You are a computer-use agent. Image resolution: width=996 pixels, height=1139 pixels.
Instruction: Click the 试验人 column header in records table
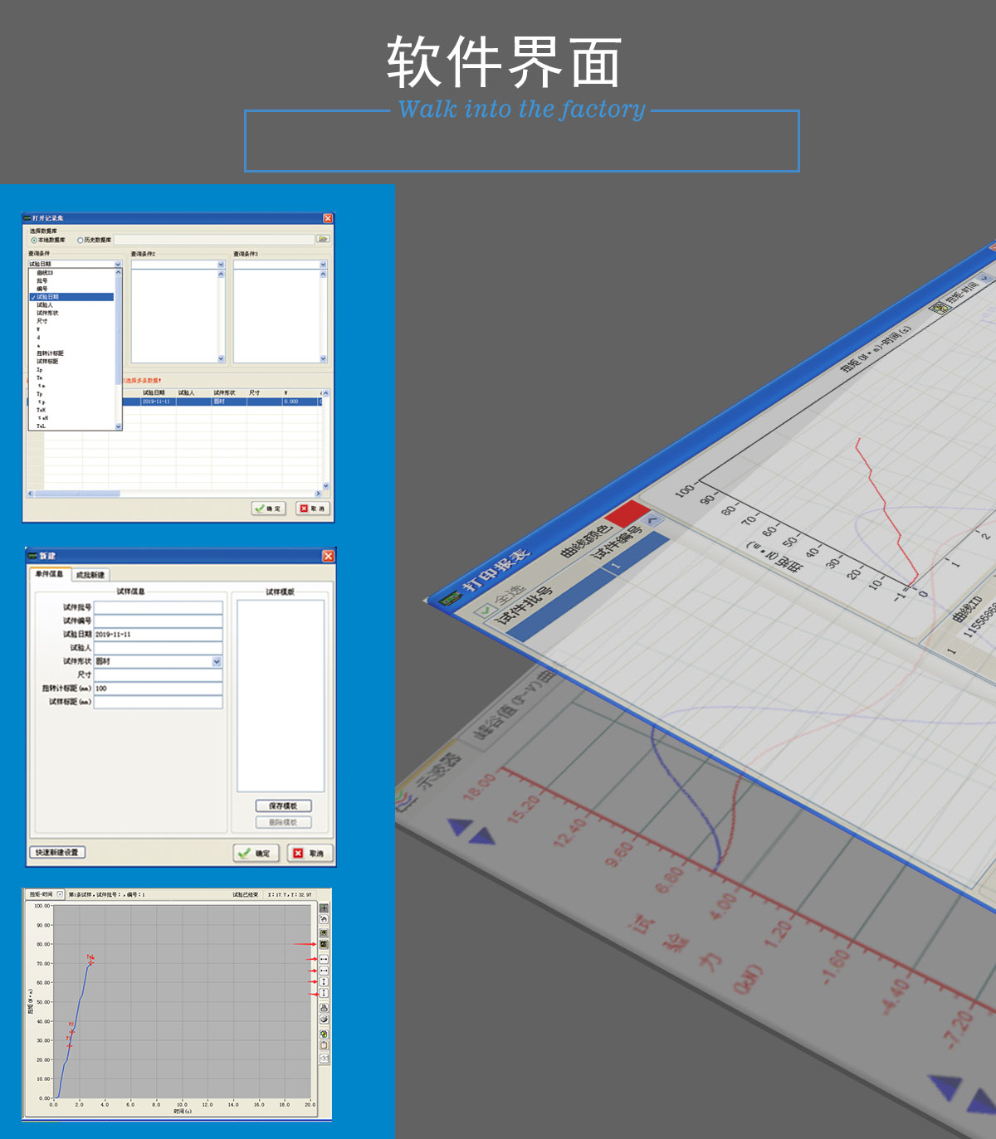186,393
